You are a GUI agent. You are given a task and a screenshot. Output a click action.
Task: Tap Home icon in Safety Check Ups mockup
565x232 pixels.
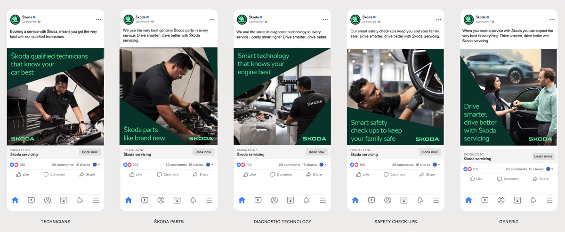(355, 200)
